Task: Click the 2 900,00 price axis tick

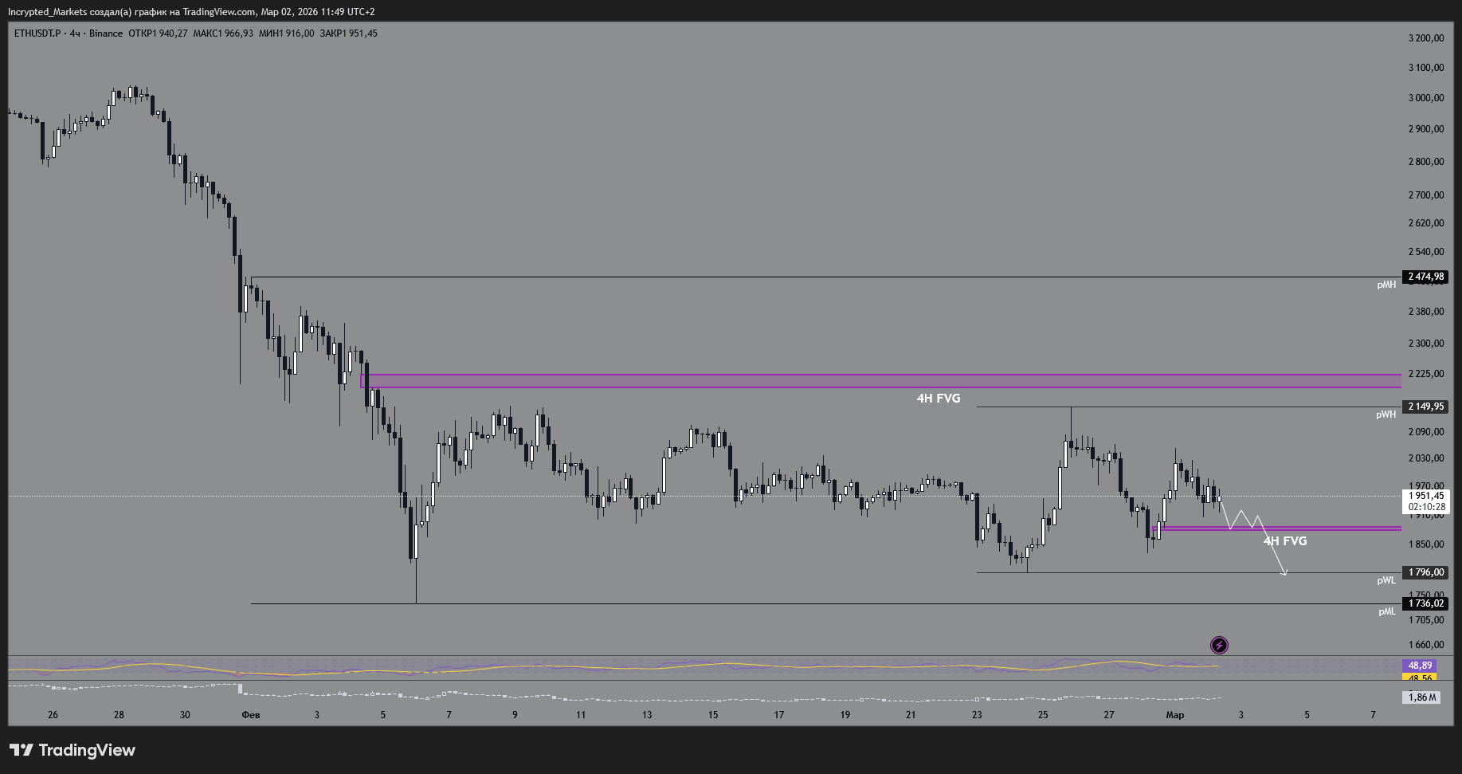Action: pos(1426,129)
